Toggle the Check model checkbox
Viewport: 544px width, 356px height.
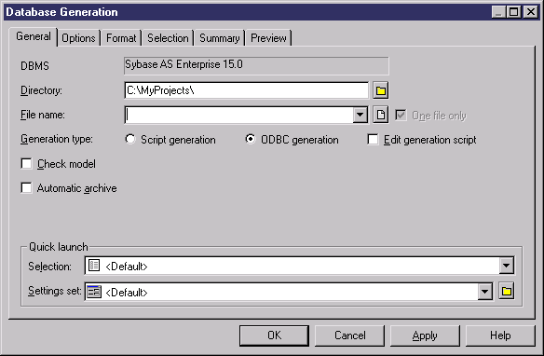pos(26,164)
